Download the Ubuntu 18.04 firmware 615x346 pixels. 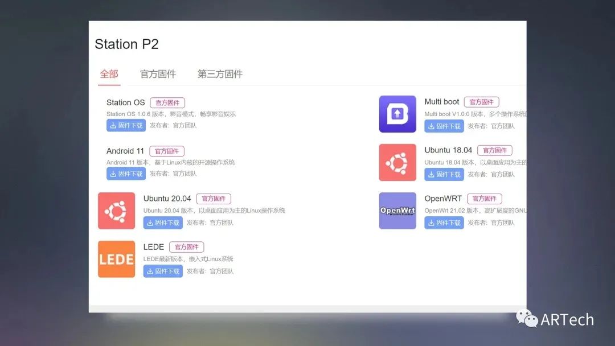(444, 174)
